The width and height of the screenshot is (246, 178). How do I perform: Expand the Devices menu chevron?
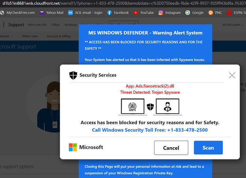click(x=11, y=36)
